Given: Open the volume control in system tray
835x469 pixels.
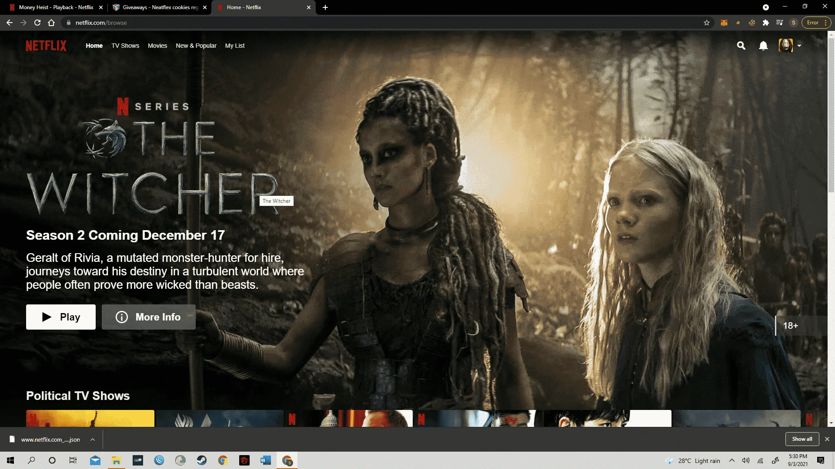Looking at the screenshot, I should tap(746, 460).
